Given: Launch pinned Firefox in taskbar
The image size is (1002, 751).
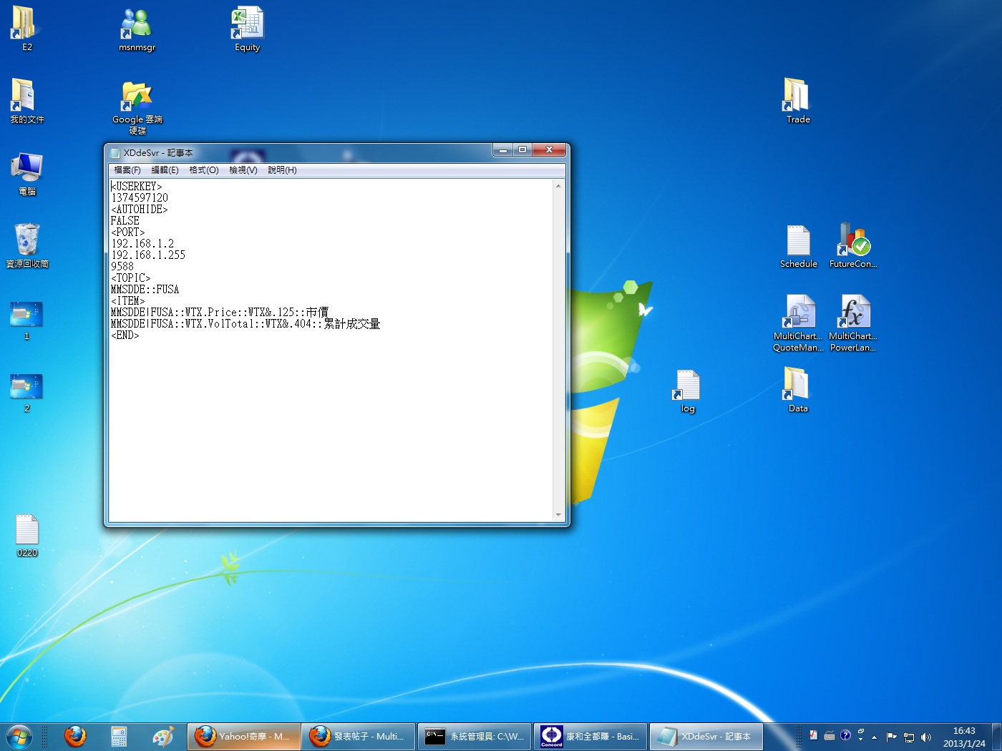Looking at the screenshot, I should (75, 736).
